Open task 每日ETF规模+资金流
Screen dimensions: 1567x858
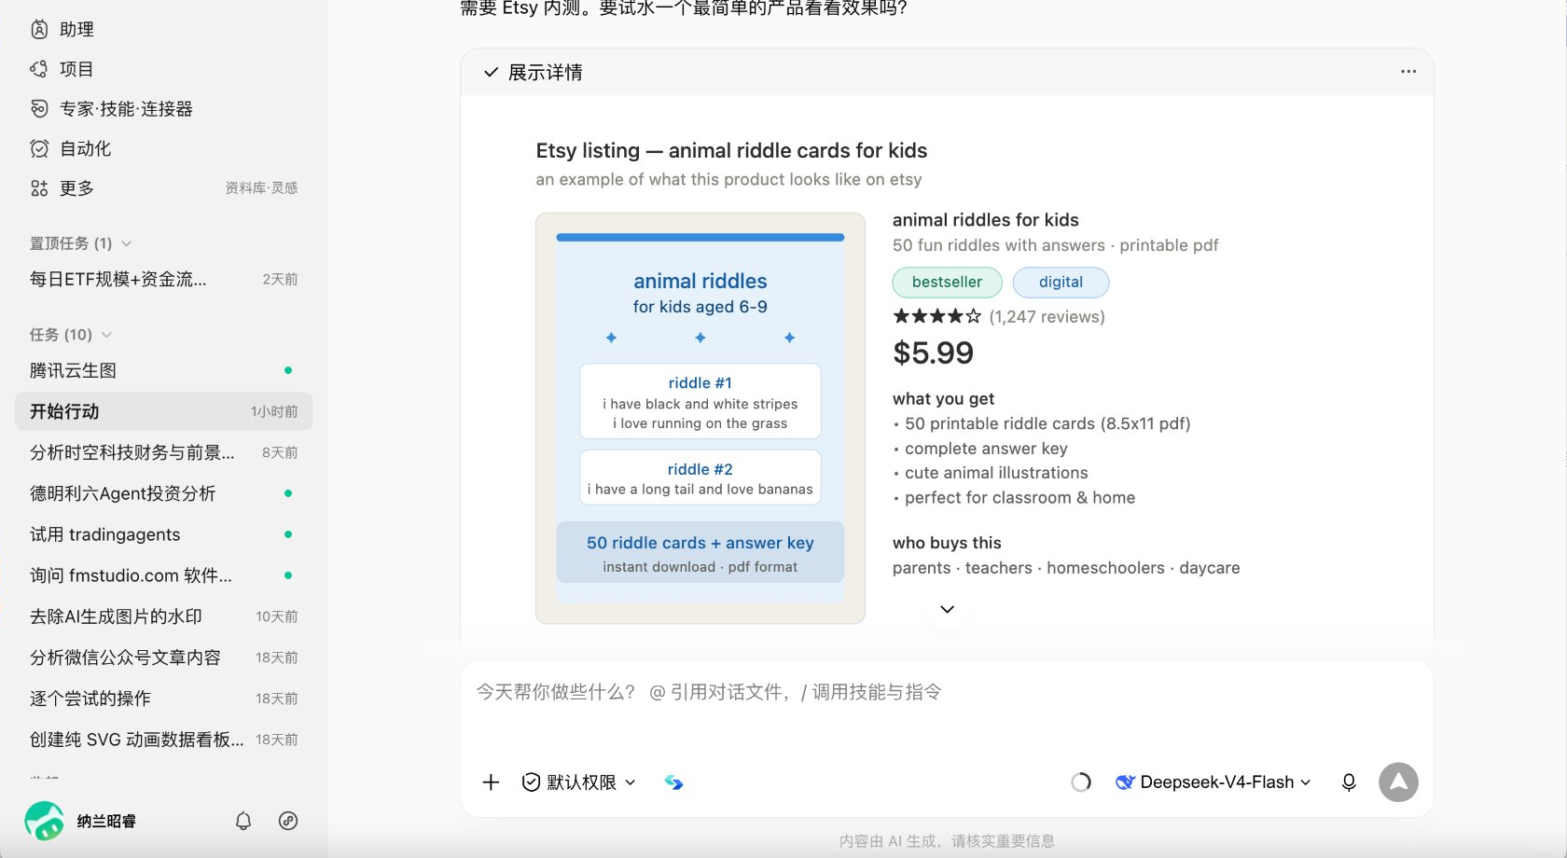pyautogui.click(x=163, y=279)
